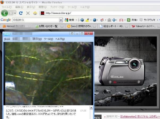Open the 履歴(S) menu in Firefox

coord(42,7)
